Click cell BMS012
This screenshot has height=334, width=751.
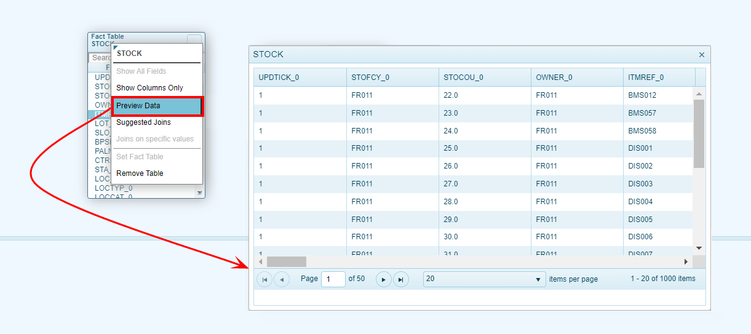pyautogui.click(x=658, y=95)
